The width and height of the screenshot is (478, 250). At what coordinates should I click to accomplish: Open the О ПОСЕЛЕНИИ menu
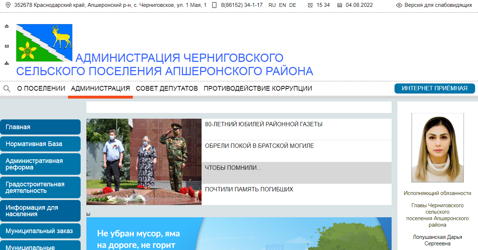click(x=41, y=88)
